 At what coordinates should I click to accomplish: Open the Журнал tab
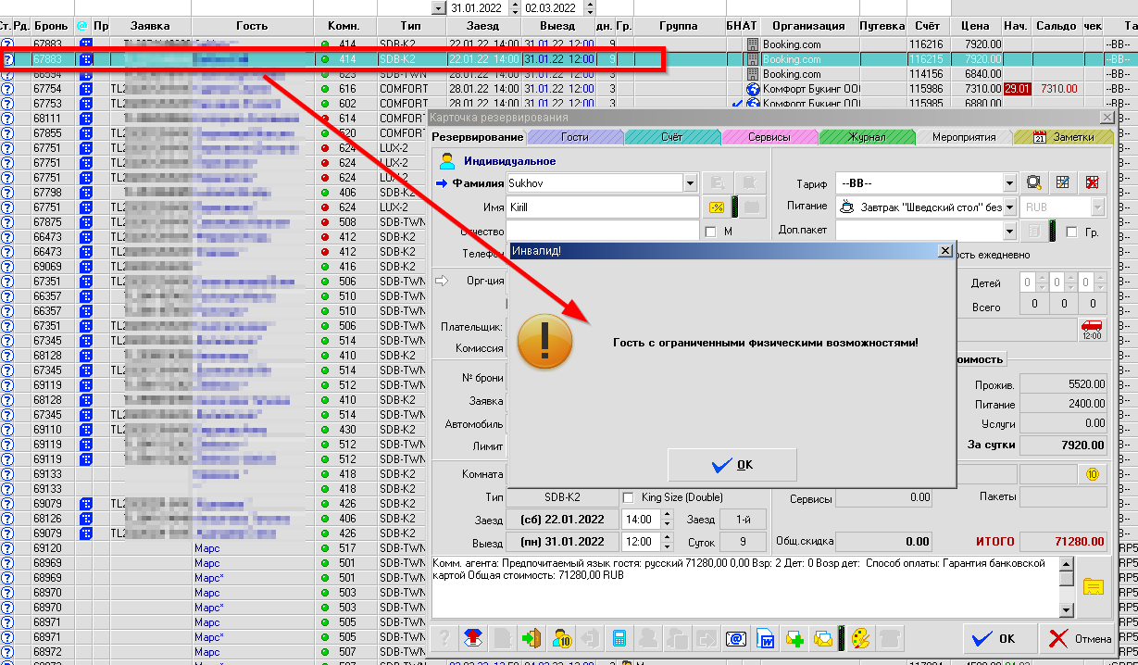[x=867, y=137]
